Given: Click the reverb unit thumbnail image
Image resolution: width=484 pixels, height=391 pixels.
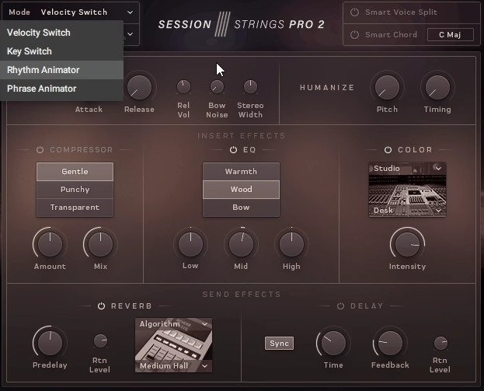Looking at the screenshot, I should [173, 344].
